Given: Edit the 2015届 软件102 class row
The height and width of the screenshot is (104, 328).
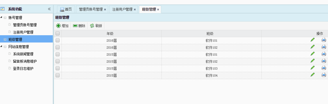Looking at the screenshot, I should 313,61.
